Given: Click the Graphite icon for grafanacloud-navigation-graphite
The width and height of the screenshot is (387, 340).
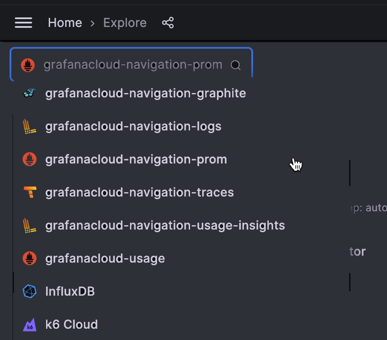Looking at the screenshot, I should (30, 93).
